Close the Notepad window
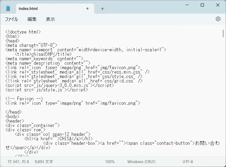This screenshot has width=226, height=167. [x=218, y=5]
